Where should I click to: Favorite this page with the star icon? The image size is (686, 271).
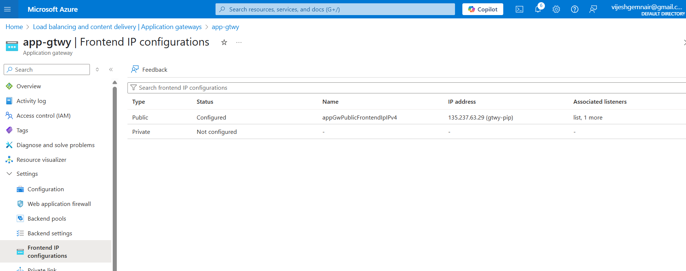point(224,42)
